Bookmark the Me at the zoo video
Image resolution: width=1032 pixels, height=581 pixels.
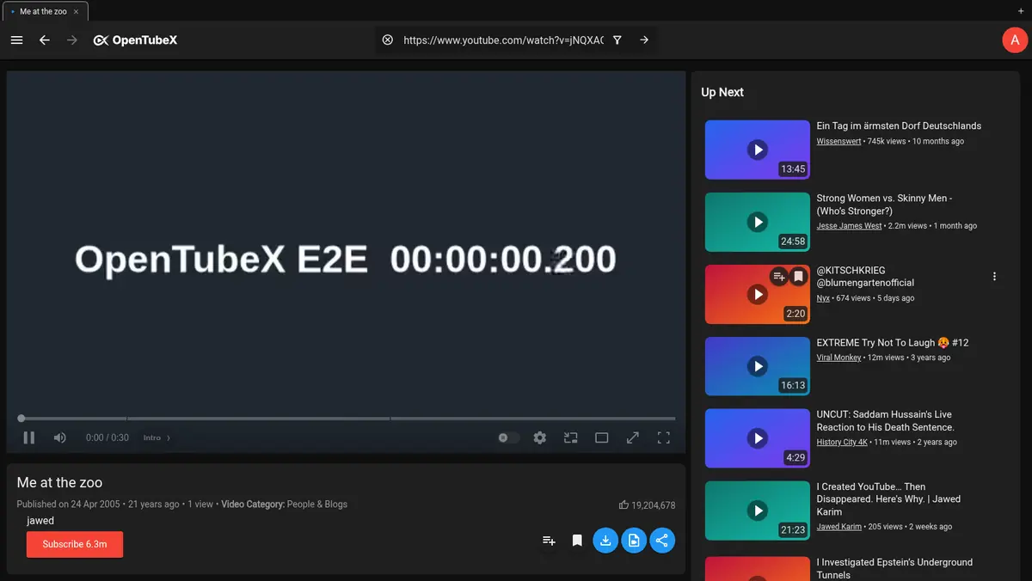(577, 541)
